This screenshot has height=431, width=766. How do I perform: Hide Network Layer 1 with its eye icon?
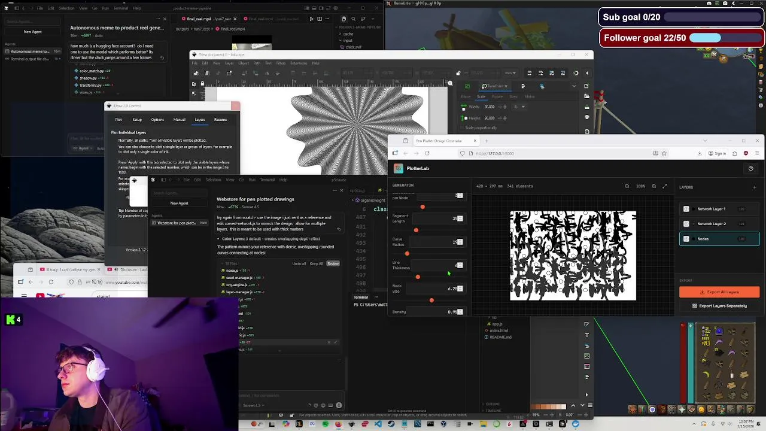pos(686,209)
